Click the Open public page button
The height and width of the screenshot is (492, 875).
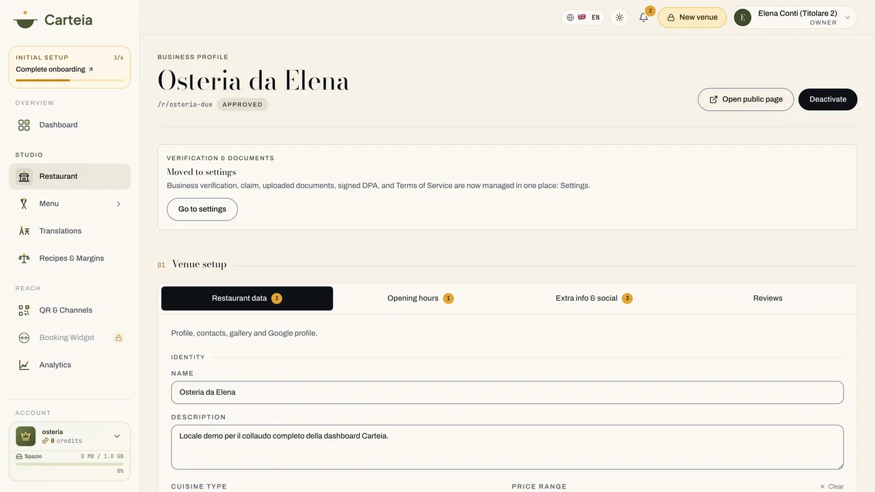tap(746, 99)
